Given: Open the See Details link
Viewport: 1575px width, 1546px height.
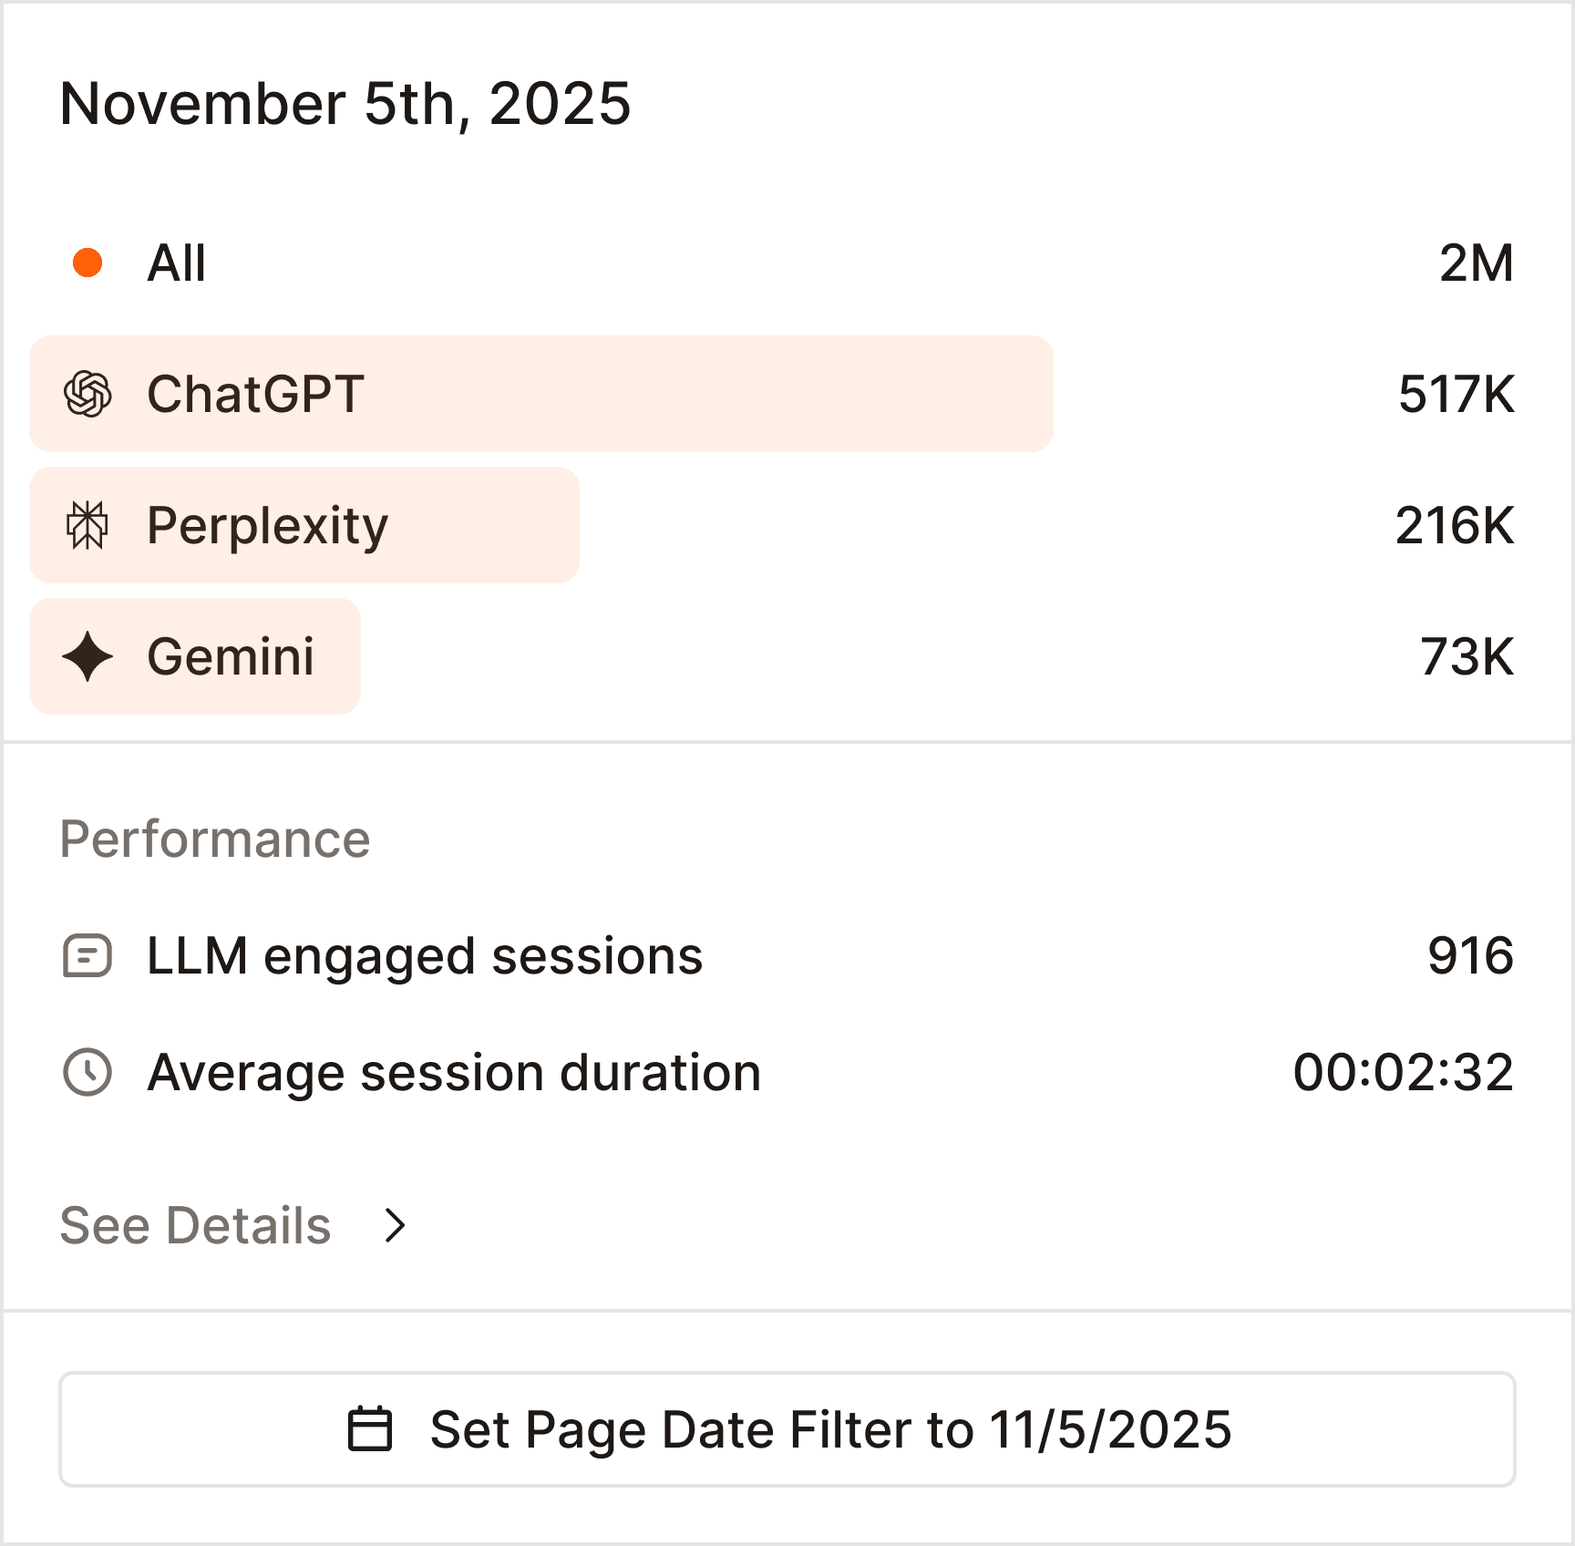Looking at the screenshot, I should point(195,1225).
